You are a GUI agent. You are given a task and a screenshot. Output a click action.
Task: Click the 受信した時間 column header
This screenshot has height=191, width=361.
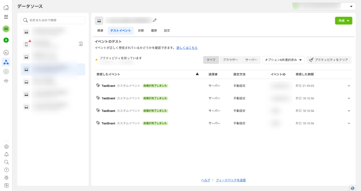pyautogui.click(x=304, y=74)
